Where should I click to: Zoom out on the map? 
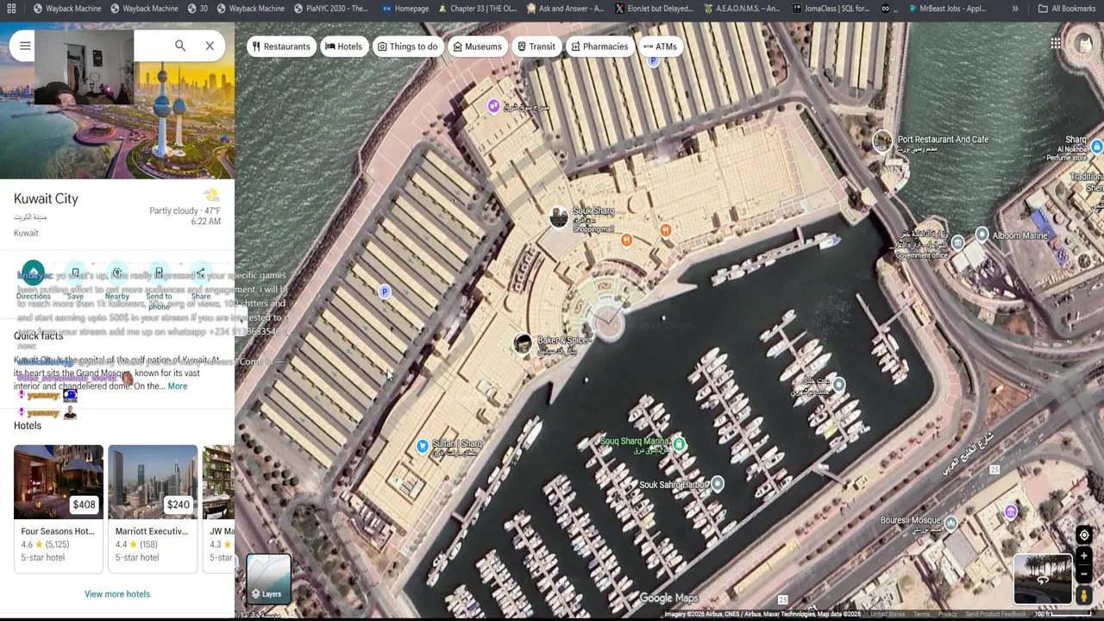pyautogui.click(x=1084, y=574)
